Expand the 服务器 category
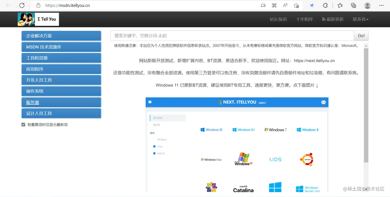The width and height of the screenshot is (390, 197). [61, 102]
